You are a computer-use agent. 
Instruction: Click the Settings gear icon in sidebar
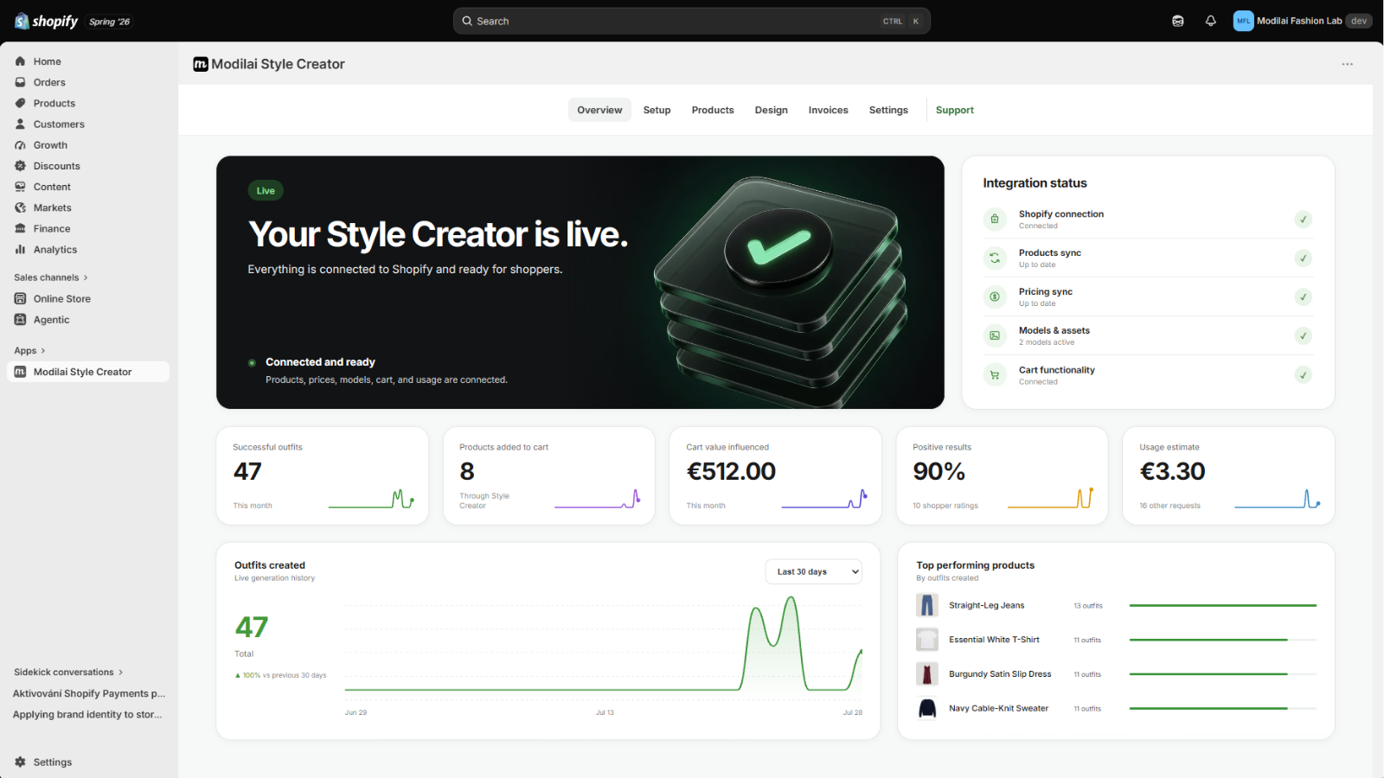coord(20,762)
